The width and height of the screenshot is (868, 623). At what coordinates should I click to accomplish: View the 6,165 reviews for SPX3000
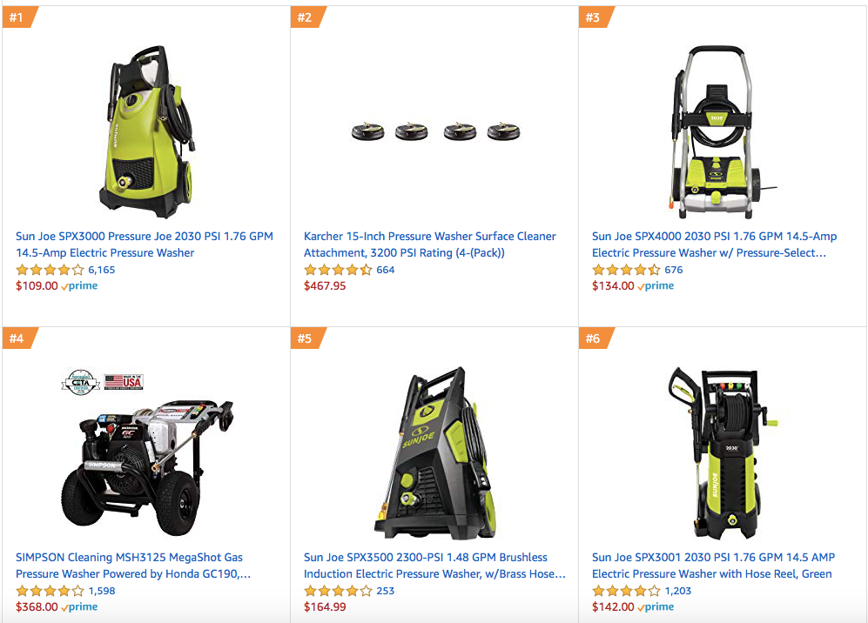(102, 270)
